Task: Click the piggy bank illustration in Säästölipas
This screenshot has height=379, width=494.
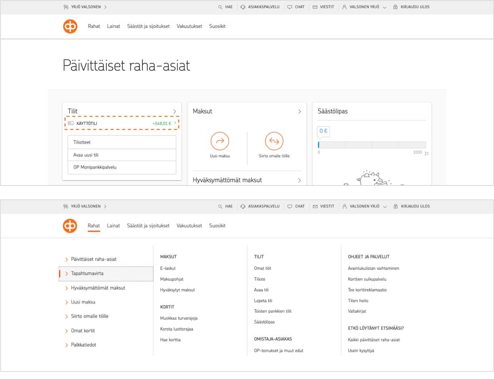Action: click(372, 178)
